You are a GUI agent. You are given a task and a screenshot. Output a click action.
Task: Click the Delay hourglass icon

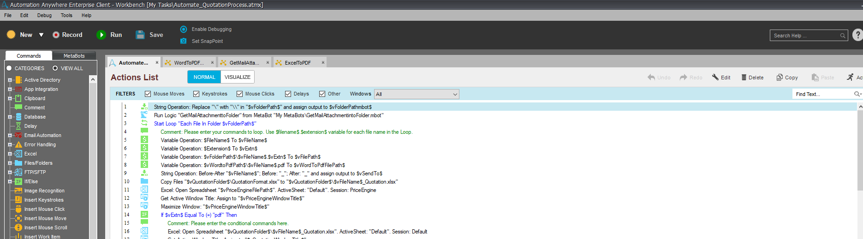tap(18, 126)
